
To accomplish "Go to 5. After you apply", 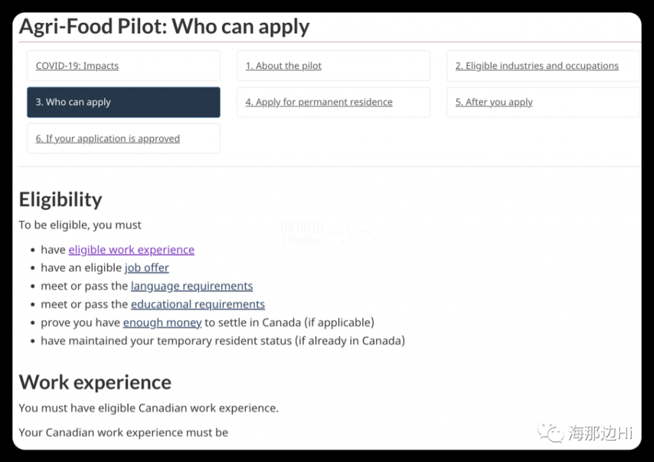I will coord(494,102).
